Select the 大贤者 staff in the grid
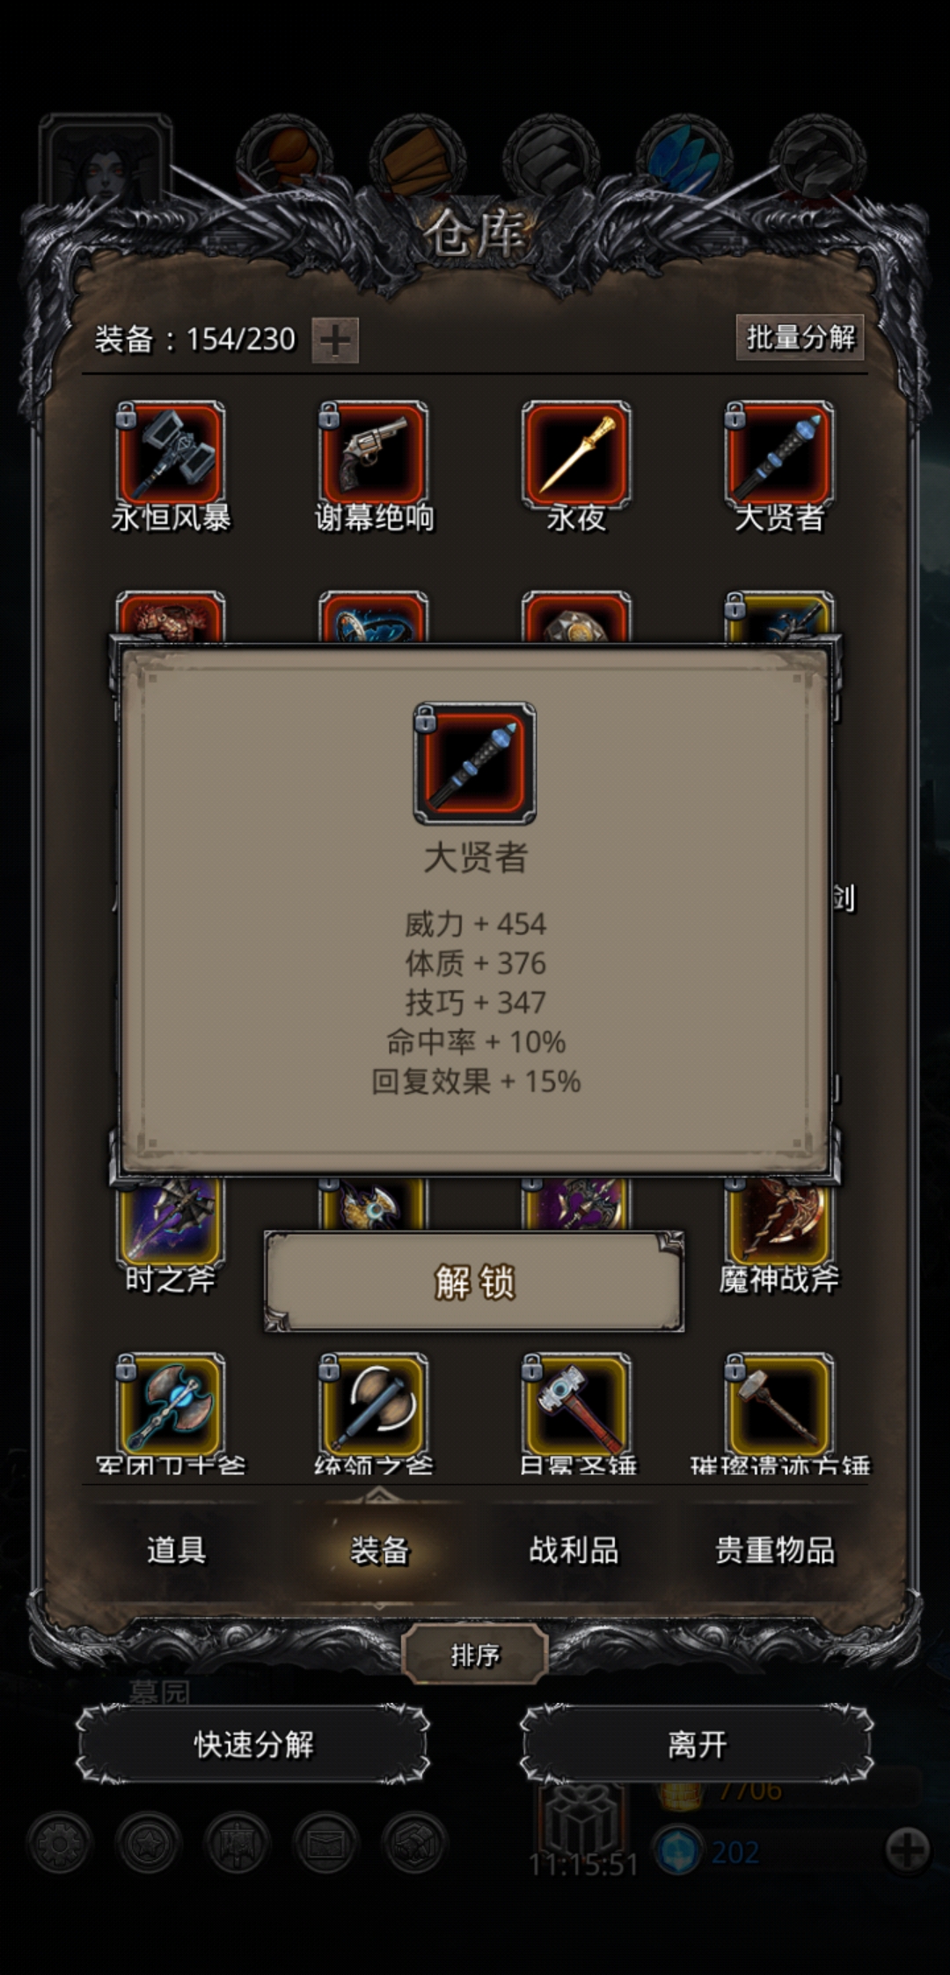This screenshot has height=1975, width=950. [779, 455]
